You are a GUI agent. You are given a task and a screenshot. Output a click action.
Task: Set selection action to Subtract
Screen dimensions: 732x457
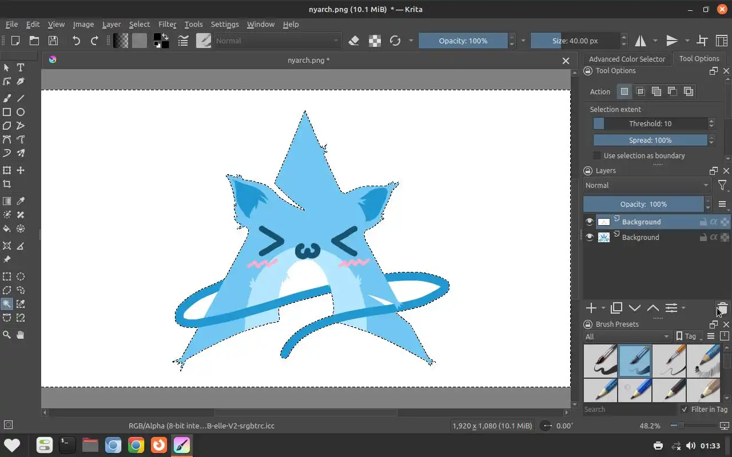point(673,91)
